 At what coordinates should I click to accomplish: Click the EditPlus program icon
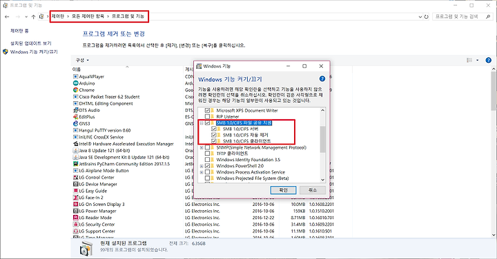75,116
